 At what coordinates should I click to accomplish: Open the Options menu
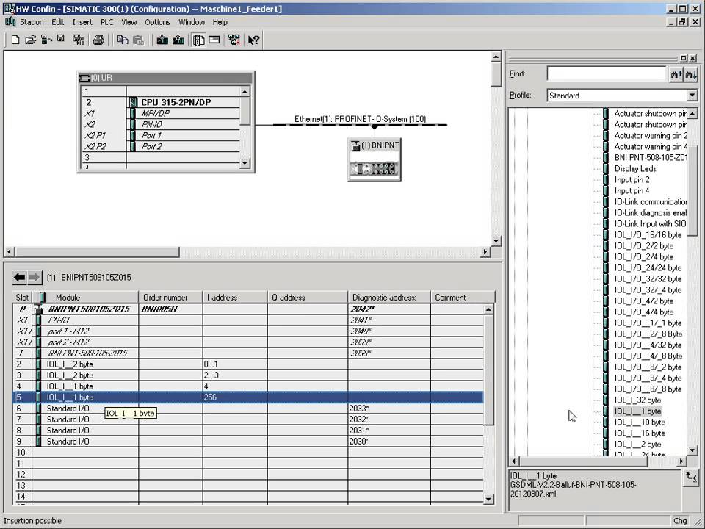click(157, 22)
